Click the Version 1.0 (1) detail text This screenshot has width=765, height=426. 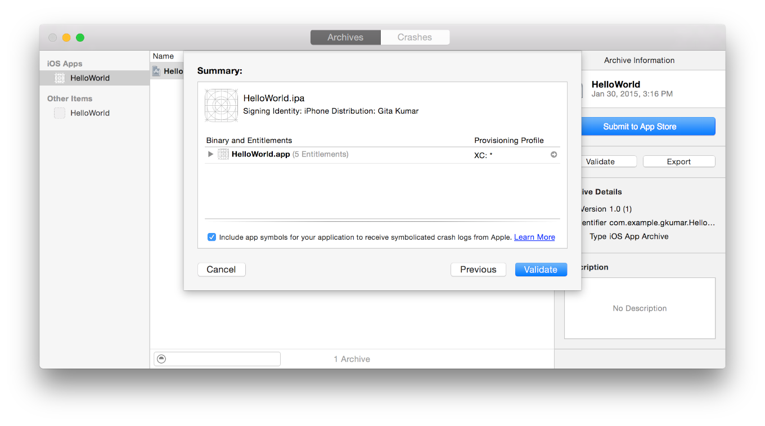pyautogui.click(x=606, y=209)
